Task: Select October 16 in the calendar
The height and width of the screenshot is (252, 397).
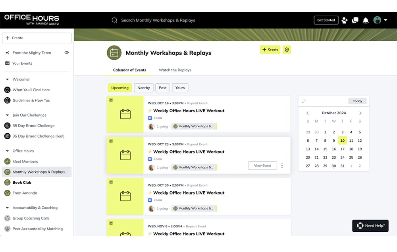Action: [x=334, y=149]
